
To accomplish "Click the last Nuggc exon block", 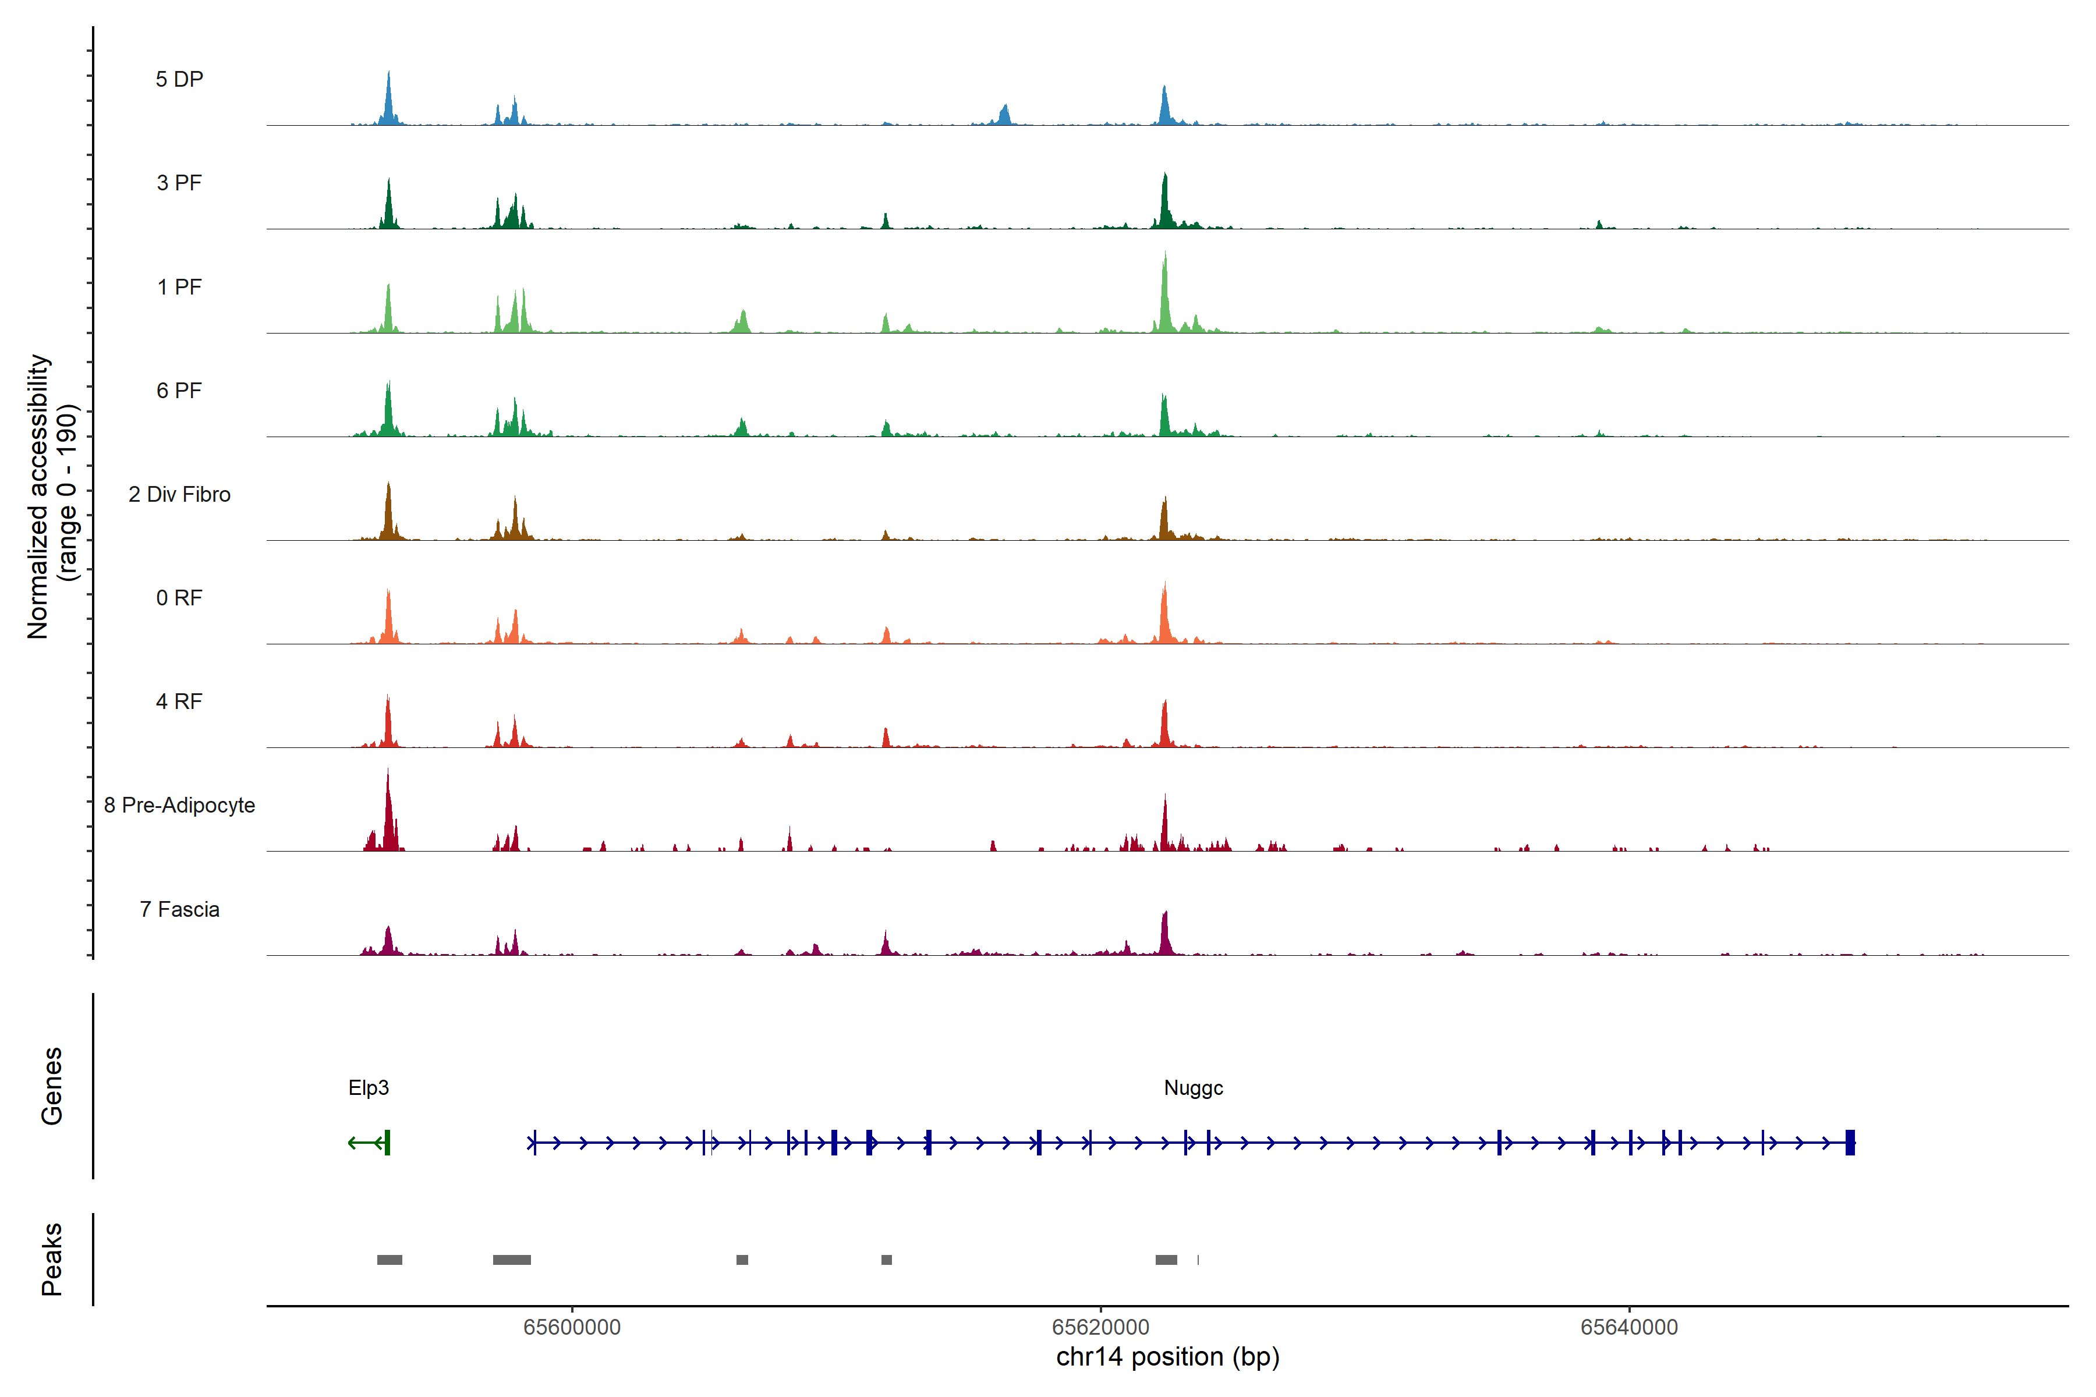I will pyautogui.click(x=1850, y=1142).
